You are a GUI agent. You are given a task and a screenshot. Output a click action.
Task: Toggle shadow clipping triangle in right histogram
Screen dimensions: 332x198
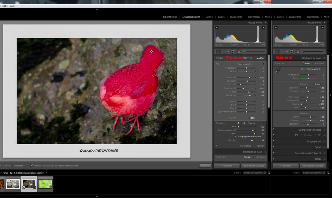(276, 27)
